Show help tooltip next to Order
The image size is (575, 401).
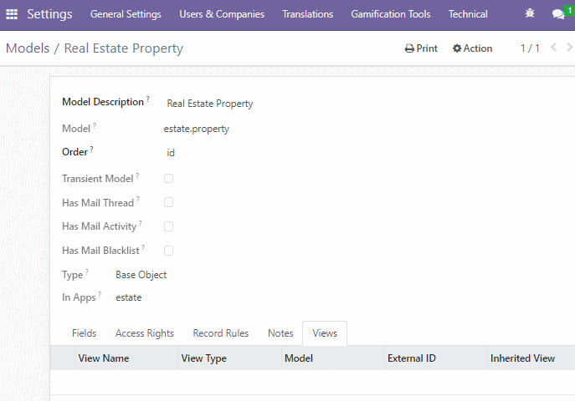pyautogui.click(x=92, y=149)
